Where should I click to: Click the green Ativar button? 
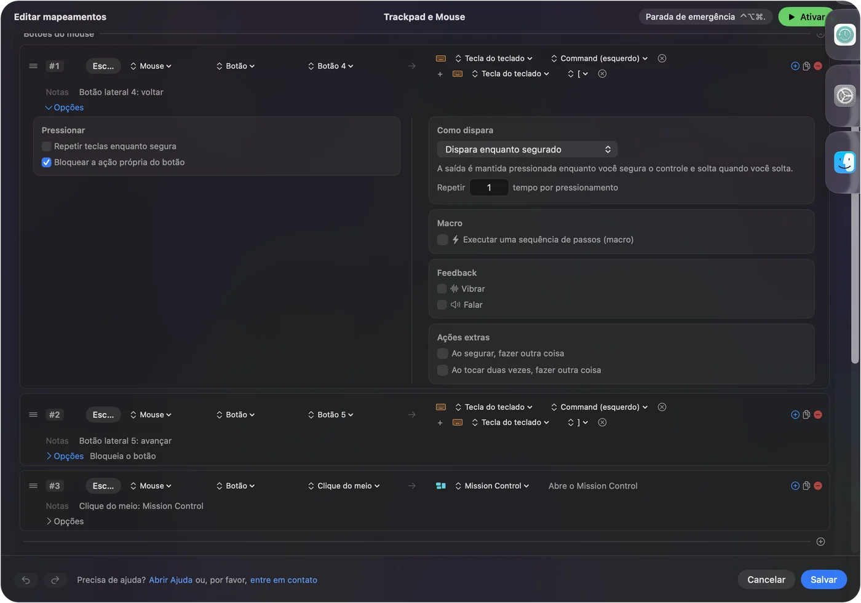point(806,17)
